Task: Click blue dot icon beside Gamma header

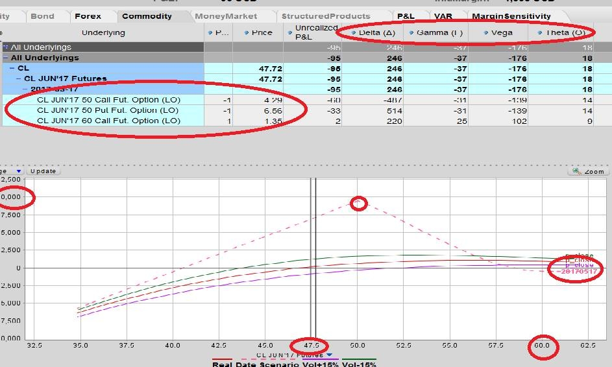Action: [x=411, y=33]
